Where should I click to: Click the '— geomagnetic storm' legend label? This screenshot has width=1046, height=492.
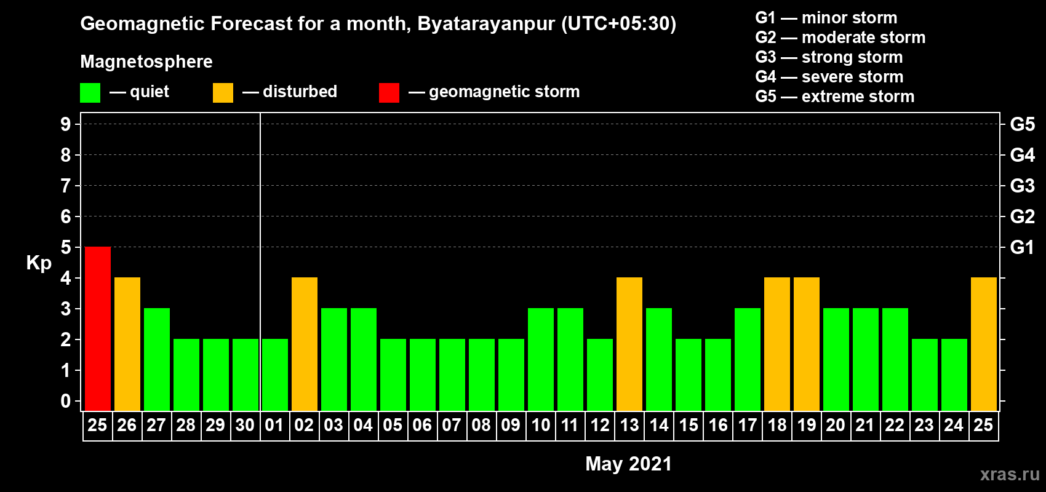click(x=494, y=92)
